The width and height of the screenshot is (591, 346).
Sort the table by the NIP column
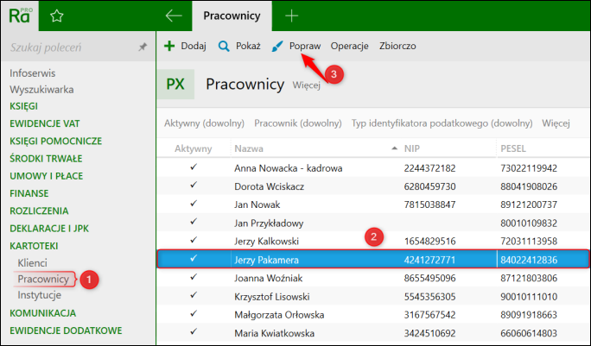(x=411, y=148)
